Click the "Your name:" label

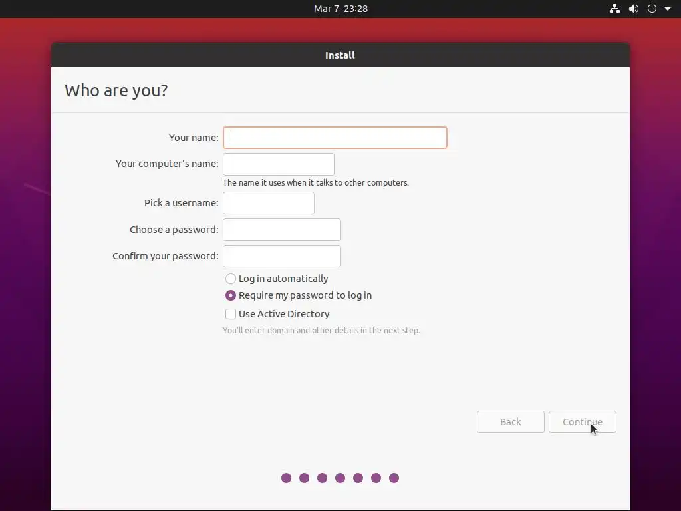194,138
